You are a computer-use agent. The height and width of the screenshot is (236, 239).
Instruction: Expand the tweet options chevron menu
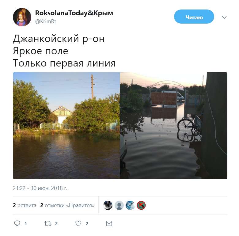click(224, 17)
